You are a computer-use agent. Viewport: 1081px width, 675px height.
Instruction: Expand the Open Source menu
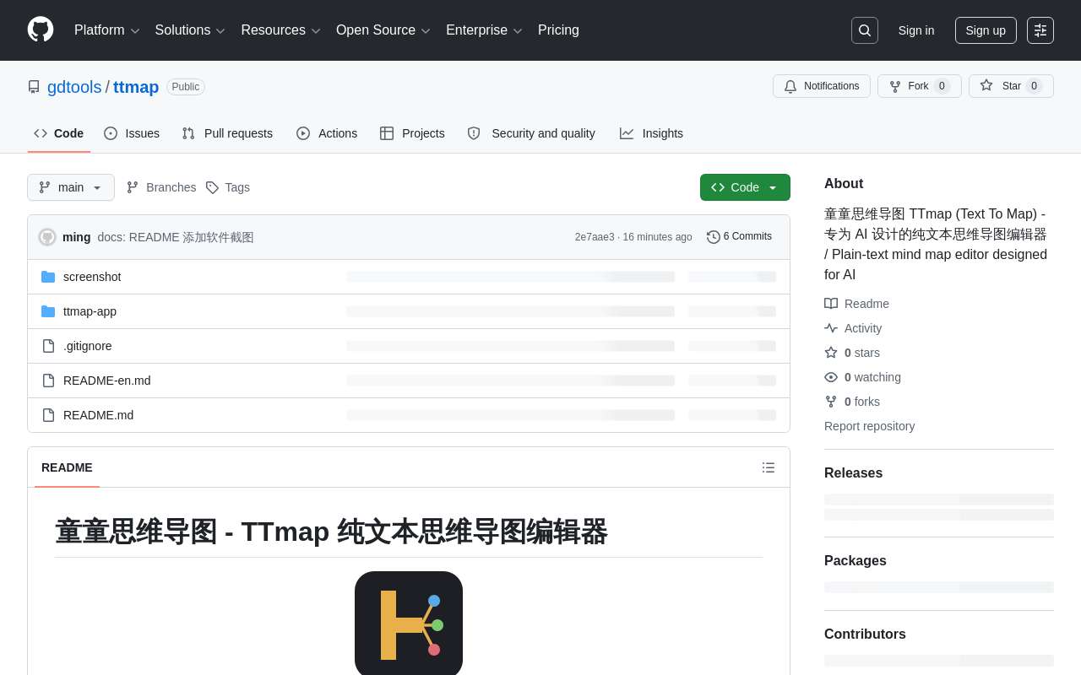click(383, 30)
